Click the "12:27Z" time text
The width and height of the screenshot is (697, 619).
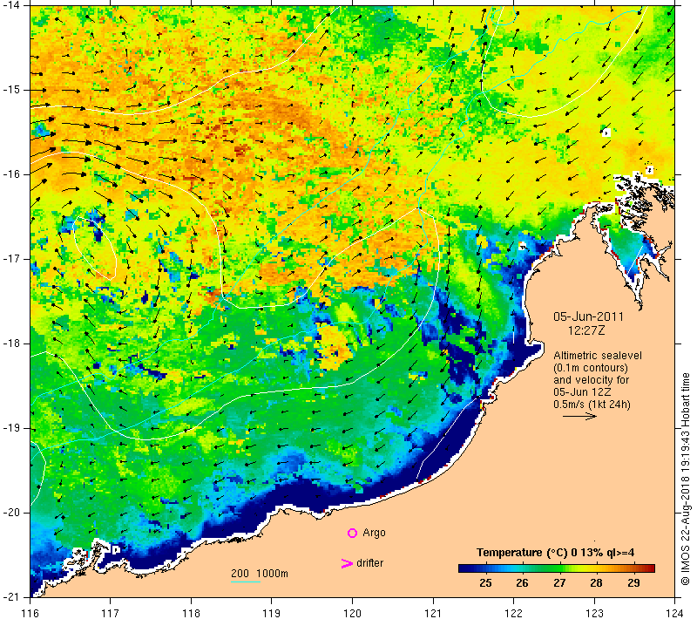tap(586, 330)
